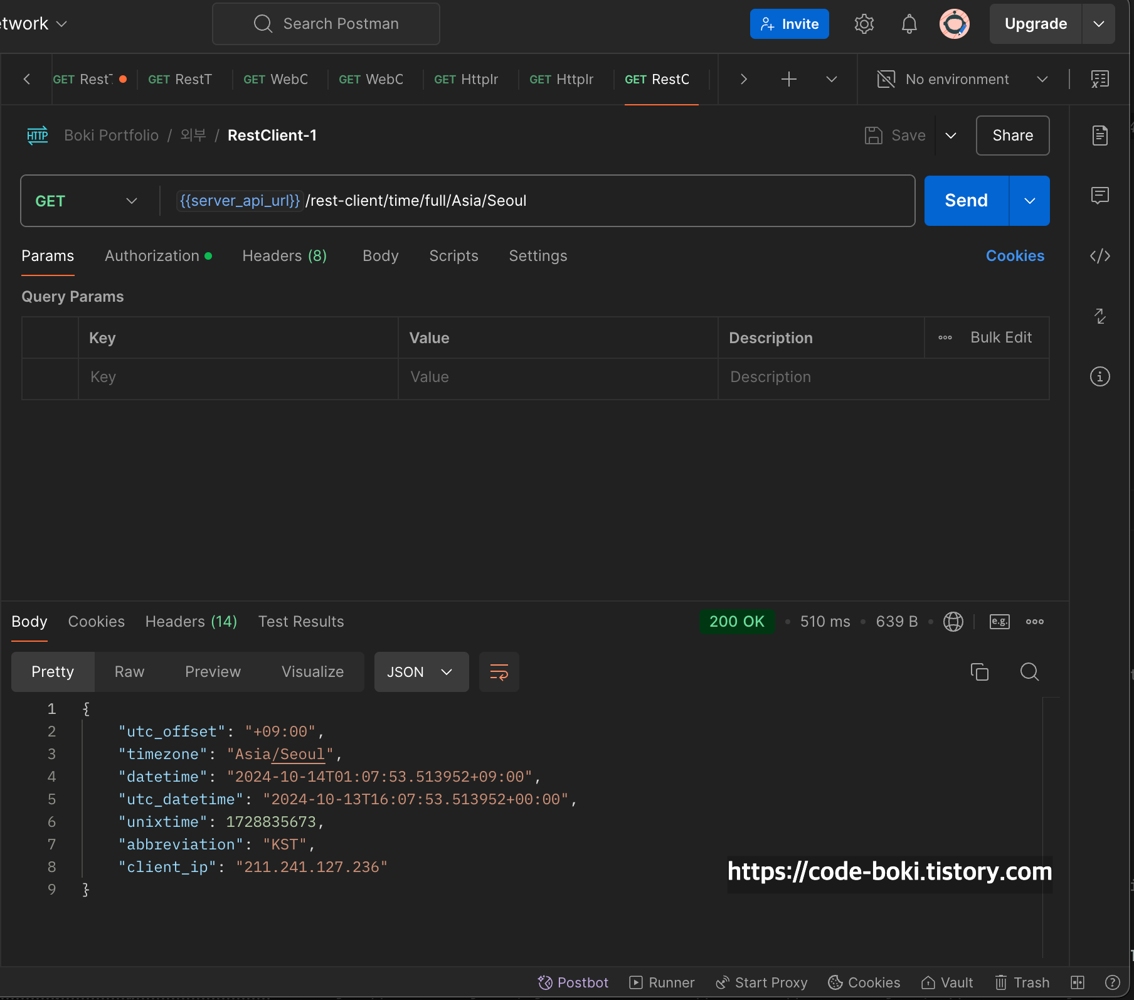Click the query param Value input
Image resolution: width=1134 pixels, height=1000 pixels.
[558, 377]
